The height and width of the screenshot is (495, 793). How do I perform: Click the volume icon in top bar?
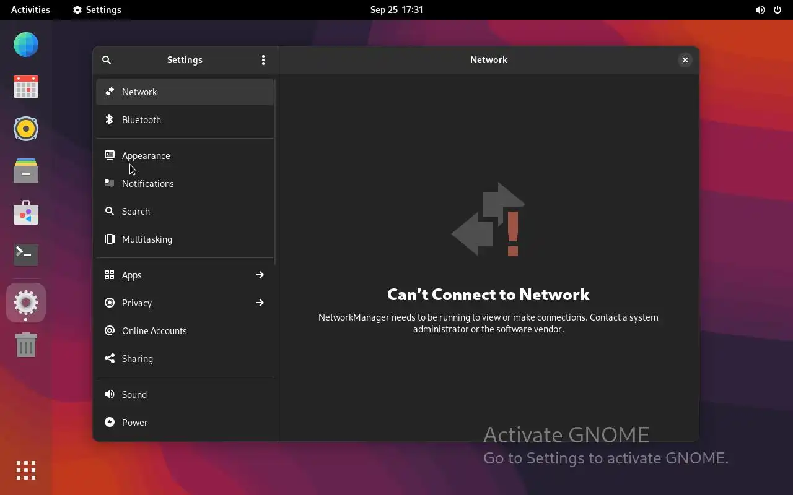760,10
